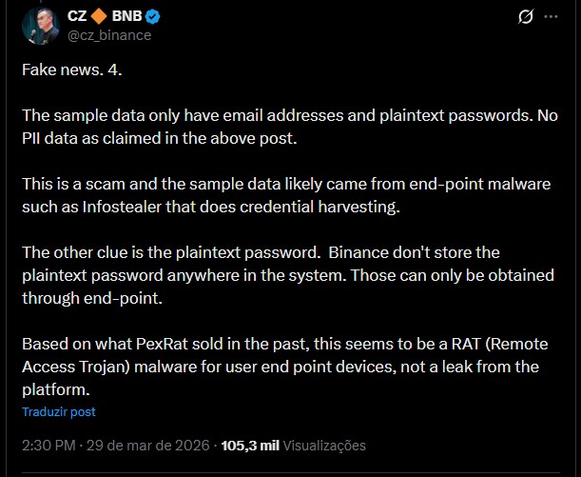Click the paragraph starting "Based on what PexRat"
The height and width of the screenshot is (477, 581).
tap(283, 367)
